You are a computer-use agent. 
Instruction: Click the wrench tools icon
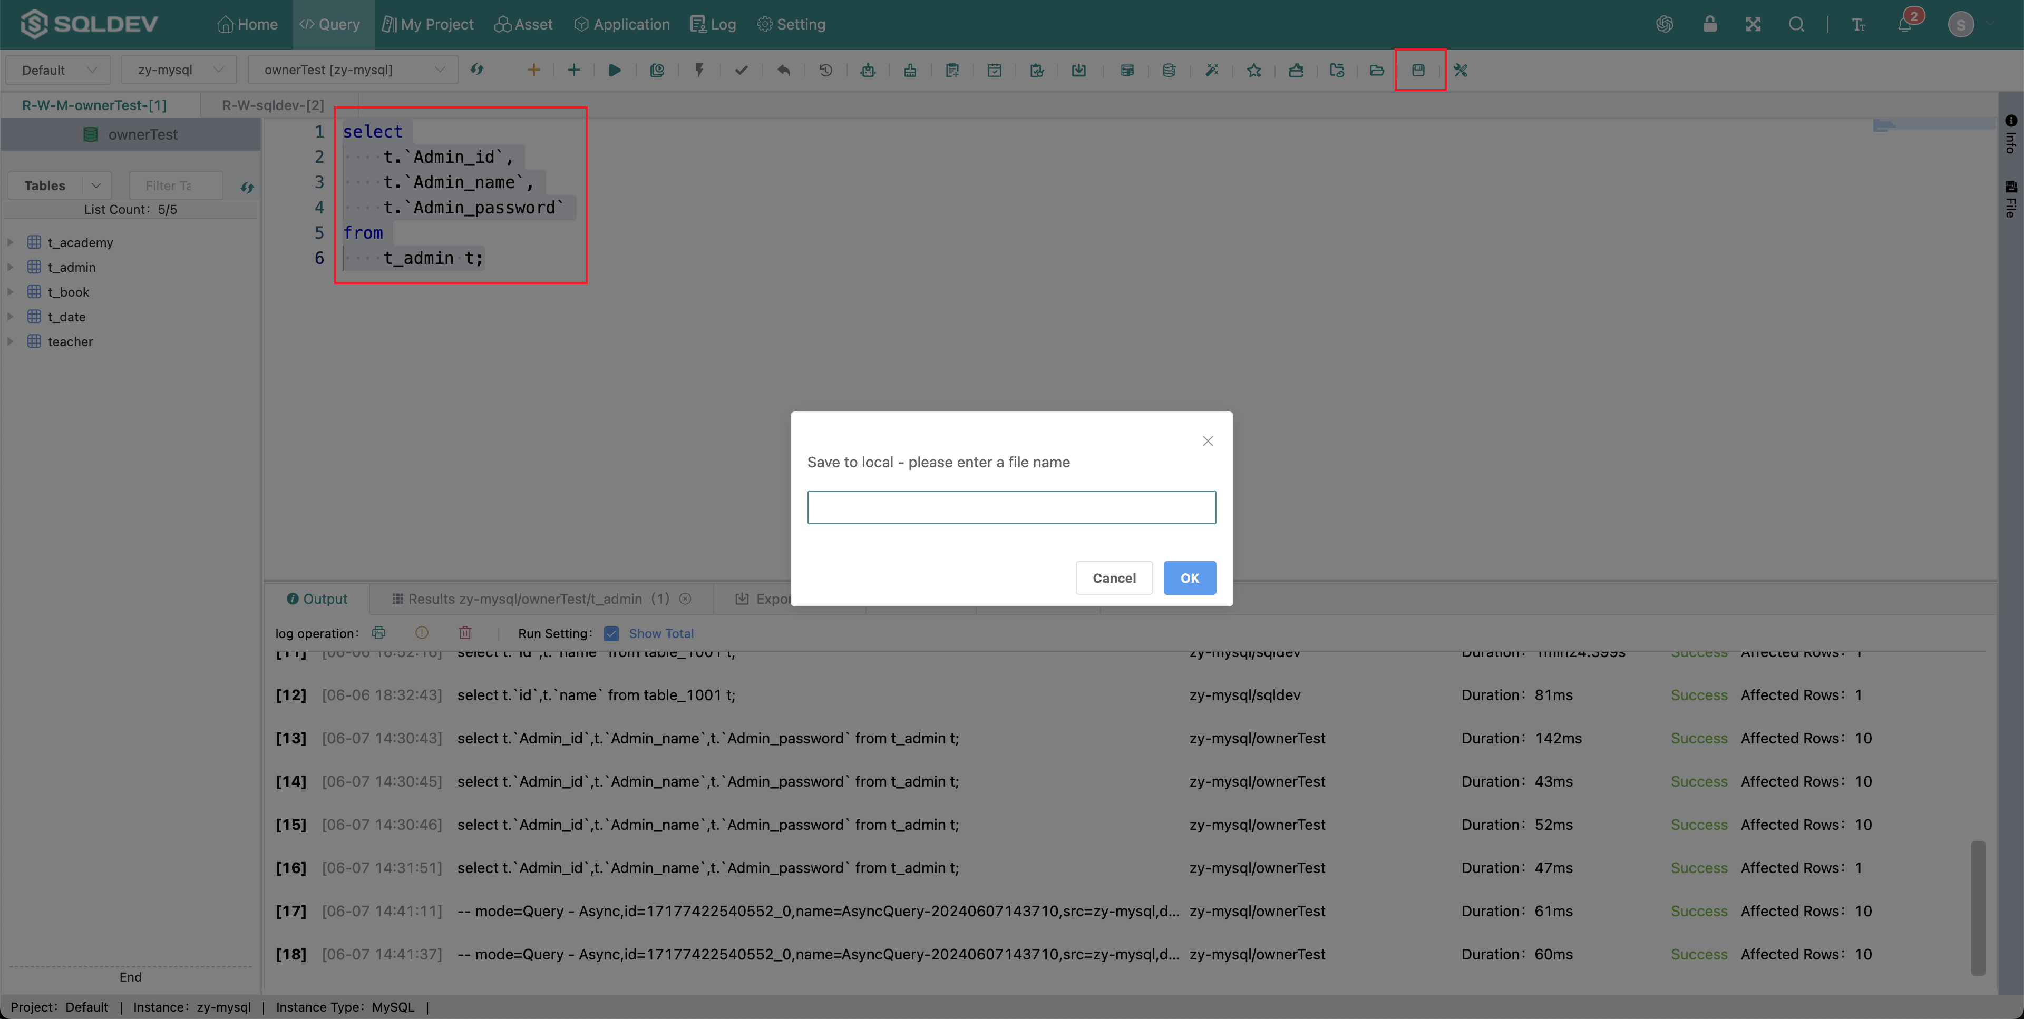pyautogui.click(x=1461, y=70)
